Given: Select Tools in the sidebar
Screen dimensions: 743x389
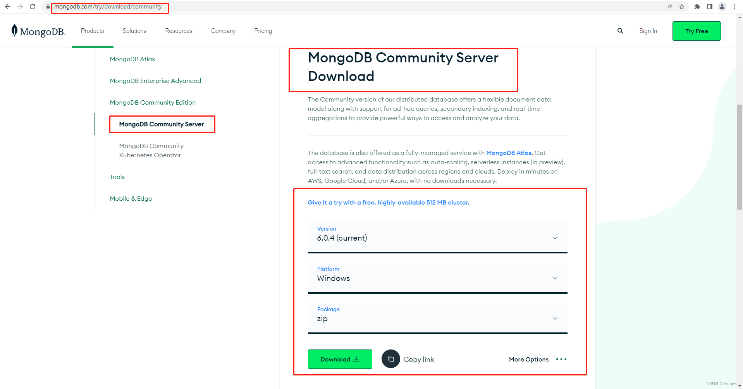Looking at the screenshot, I should (117, 177).
